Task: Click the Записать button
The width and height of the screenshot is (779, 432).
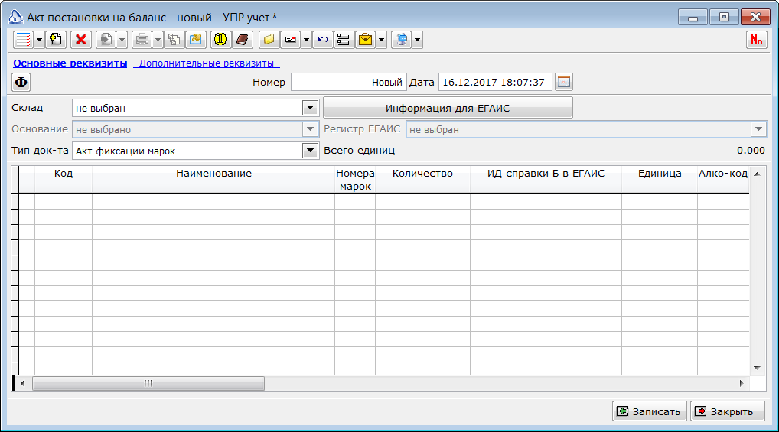Action: 650,411
